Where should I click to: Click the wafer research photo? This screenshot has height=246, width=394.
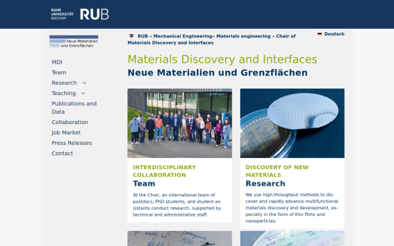(292, 123)
